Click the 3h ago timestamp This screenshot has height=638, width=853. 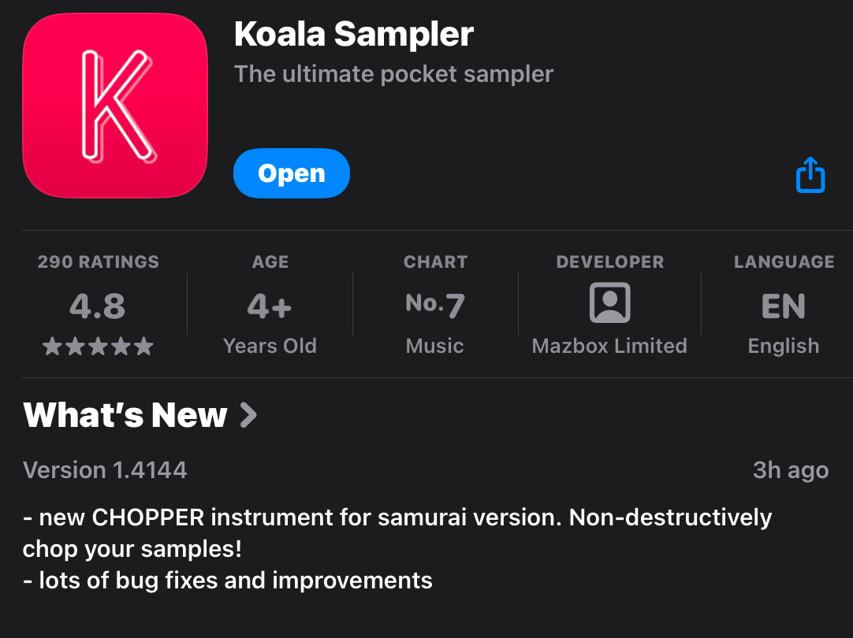(x=790, y=470)
